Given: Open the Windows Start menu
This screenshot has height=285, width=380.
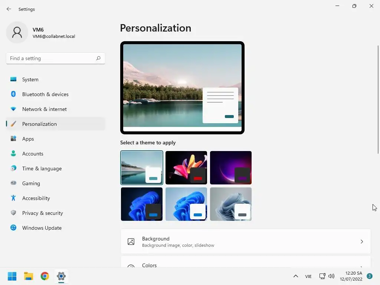Looking at the screenshot, I should click(x=12, y=276).
